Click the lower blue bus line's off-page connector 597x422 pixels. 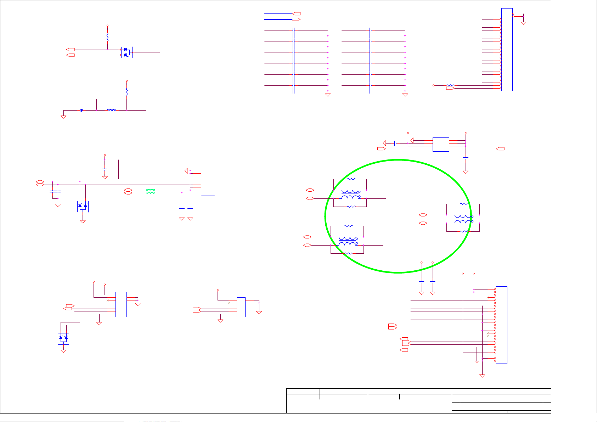click(x=296, y=19)
